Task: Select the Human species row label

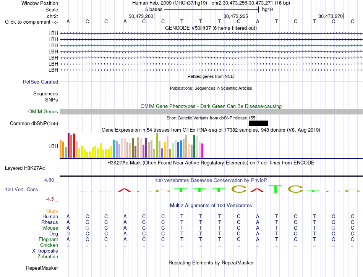Action: pyautogui.click(x=50, y=216)
